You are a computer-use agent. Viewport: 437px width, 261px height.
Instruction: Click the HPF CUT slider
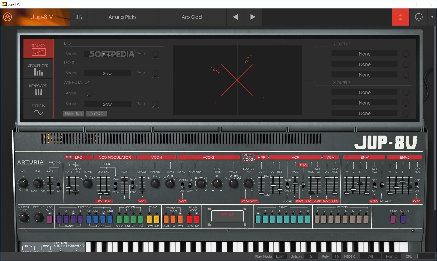tap(261, 185)
